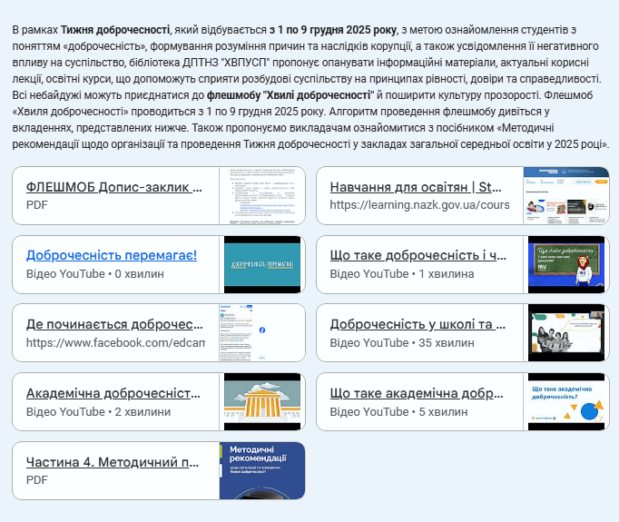Viewport: 619px width, 522px height.
Task: Click the columned building video thumbnail
Action: coord(261,402)
